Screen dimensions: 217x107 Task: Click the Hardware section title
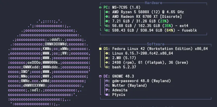pos(153,3)
